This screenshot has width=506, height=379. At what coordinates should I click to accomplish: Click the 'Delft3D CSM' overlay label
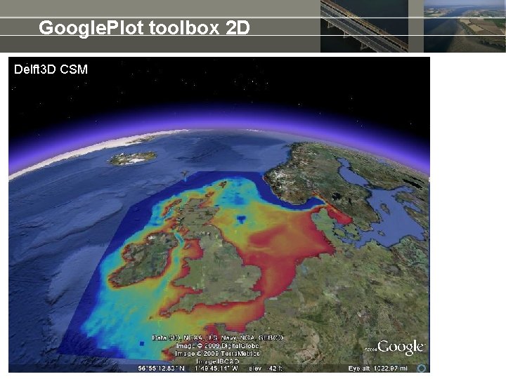[51, 69]
